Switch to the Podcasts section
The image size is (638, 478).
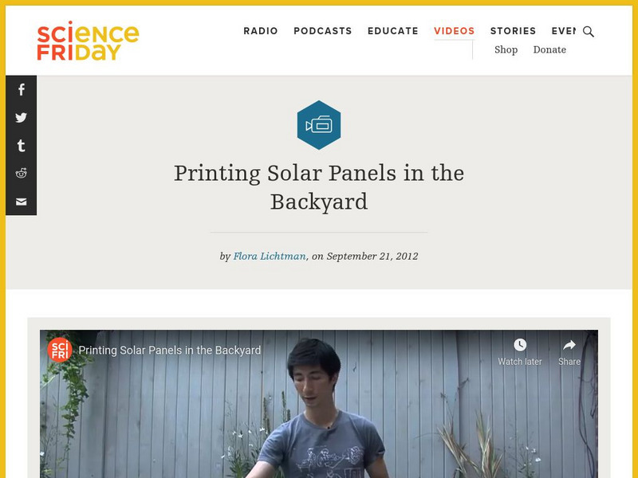click(322, 31)
